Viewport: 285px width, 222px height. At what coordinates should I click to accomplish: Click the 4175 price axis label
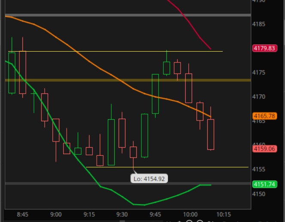pyautogui.click(x=259, y=72)
